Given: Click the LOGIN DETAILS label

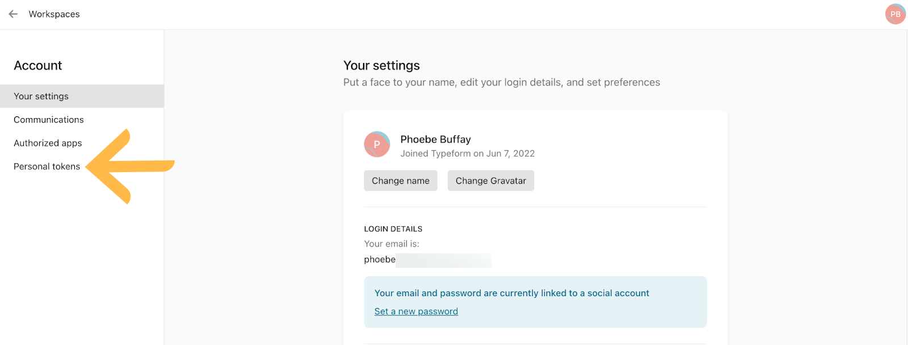Looking at the screenshot, I should tap(393, 229).
